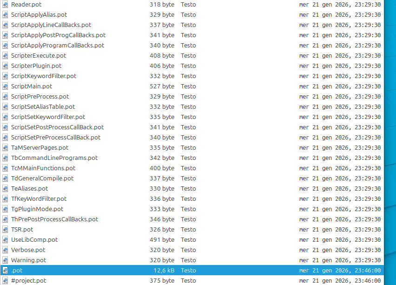Click the TaMServerPages.pot file icon
This screenshot has height=285, width=396.
(x=5, y=147)
